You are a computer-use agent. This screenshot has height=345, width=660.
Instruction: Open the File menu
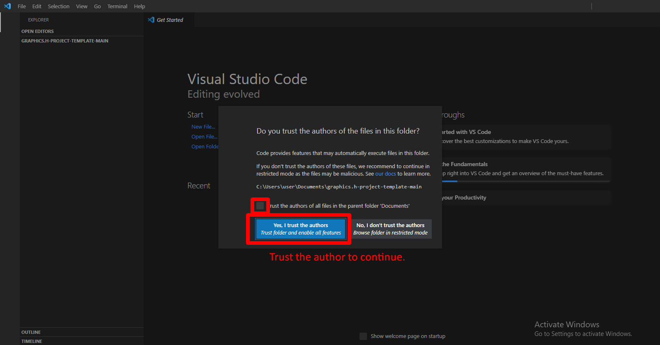[22, 6]
